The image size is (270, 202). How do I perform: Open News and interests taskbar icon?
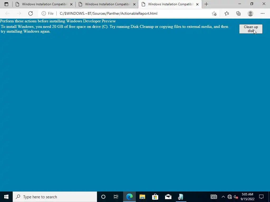[x=214, y=197]
